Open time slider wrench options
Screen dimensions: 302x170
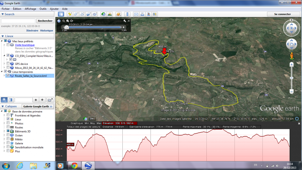click(125, 21)
